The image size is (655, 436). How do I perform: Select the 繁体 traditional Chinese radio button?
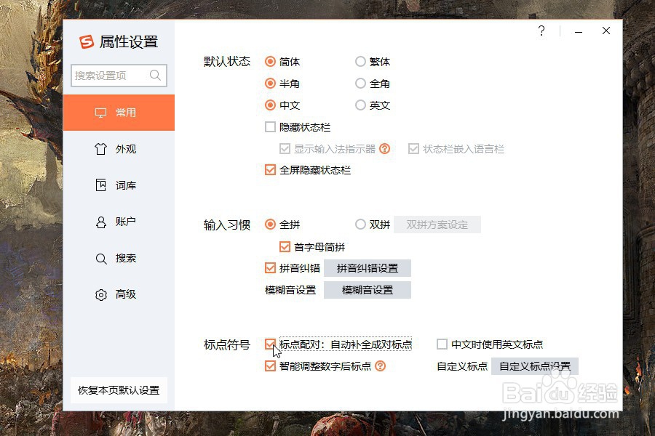click(360, 62)
